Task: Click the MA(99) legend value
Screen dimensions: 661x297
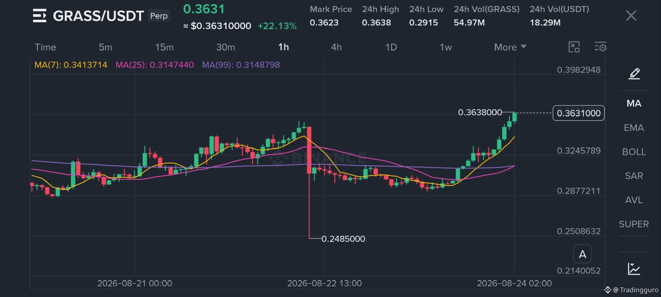Action: [241, 65]
